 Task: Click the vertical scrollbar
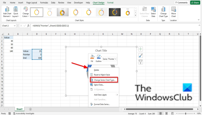[200, 68]
